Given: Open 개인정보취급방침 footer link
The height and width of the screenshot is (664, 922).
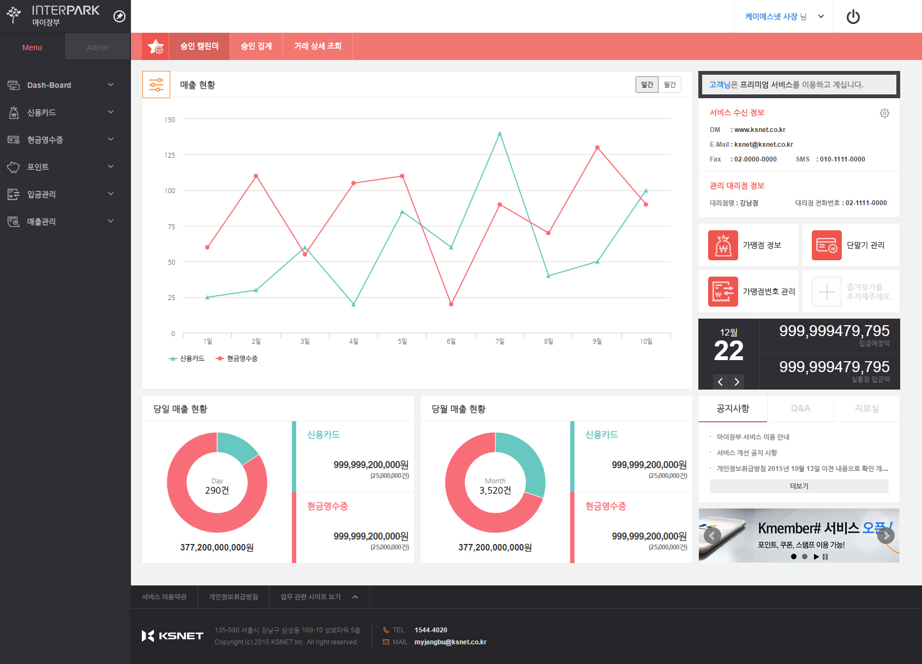Looking at the screenshot, I should coord(234,597).
